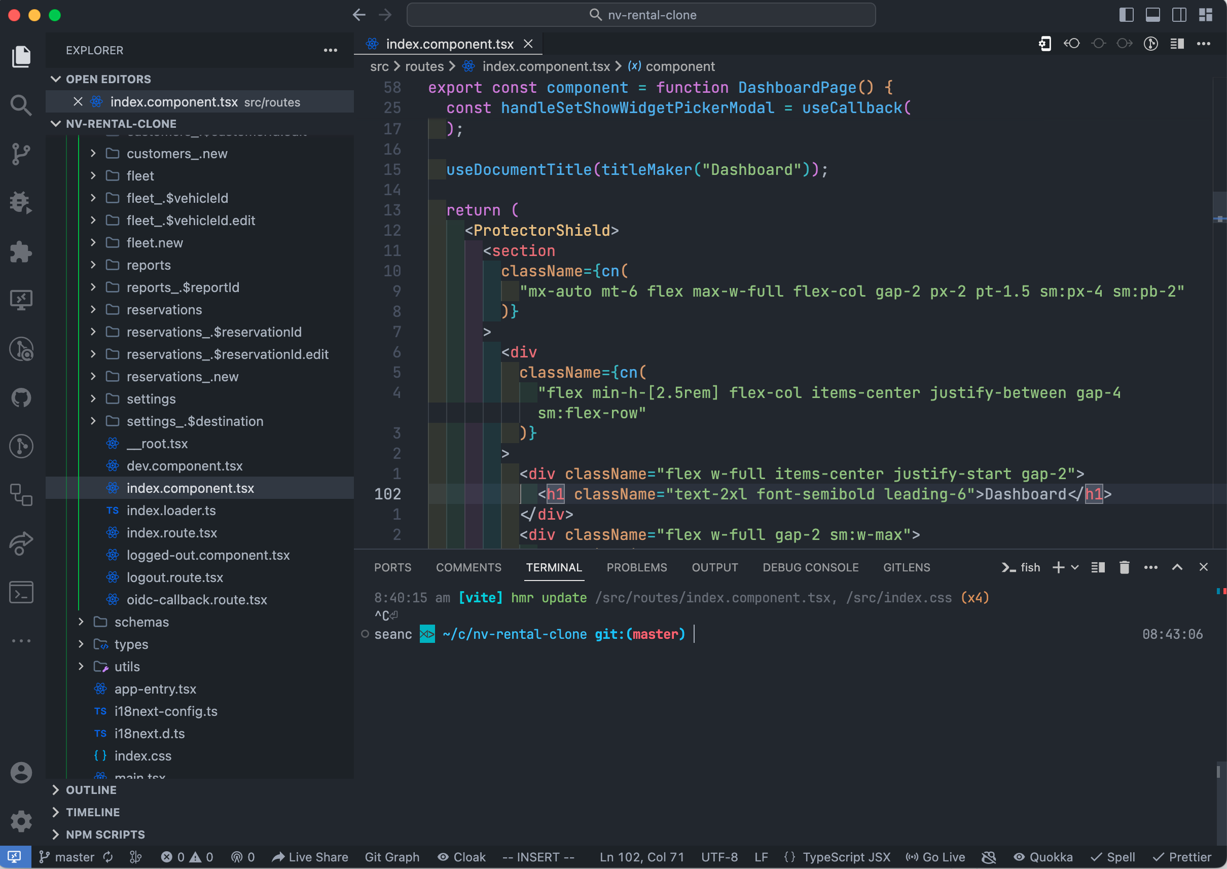Kill terminal with trash icon
Screen dimensions: 1227x869
coord(1124,567)
